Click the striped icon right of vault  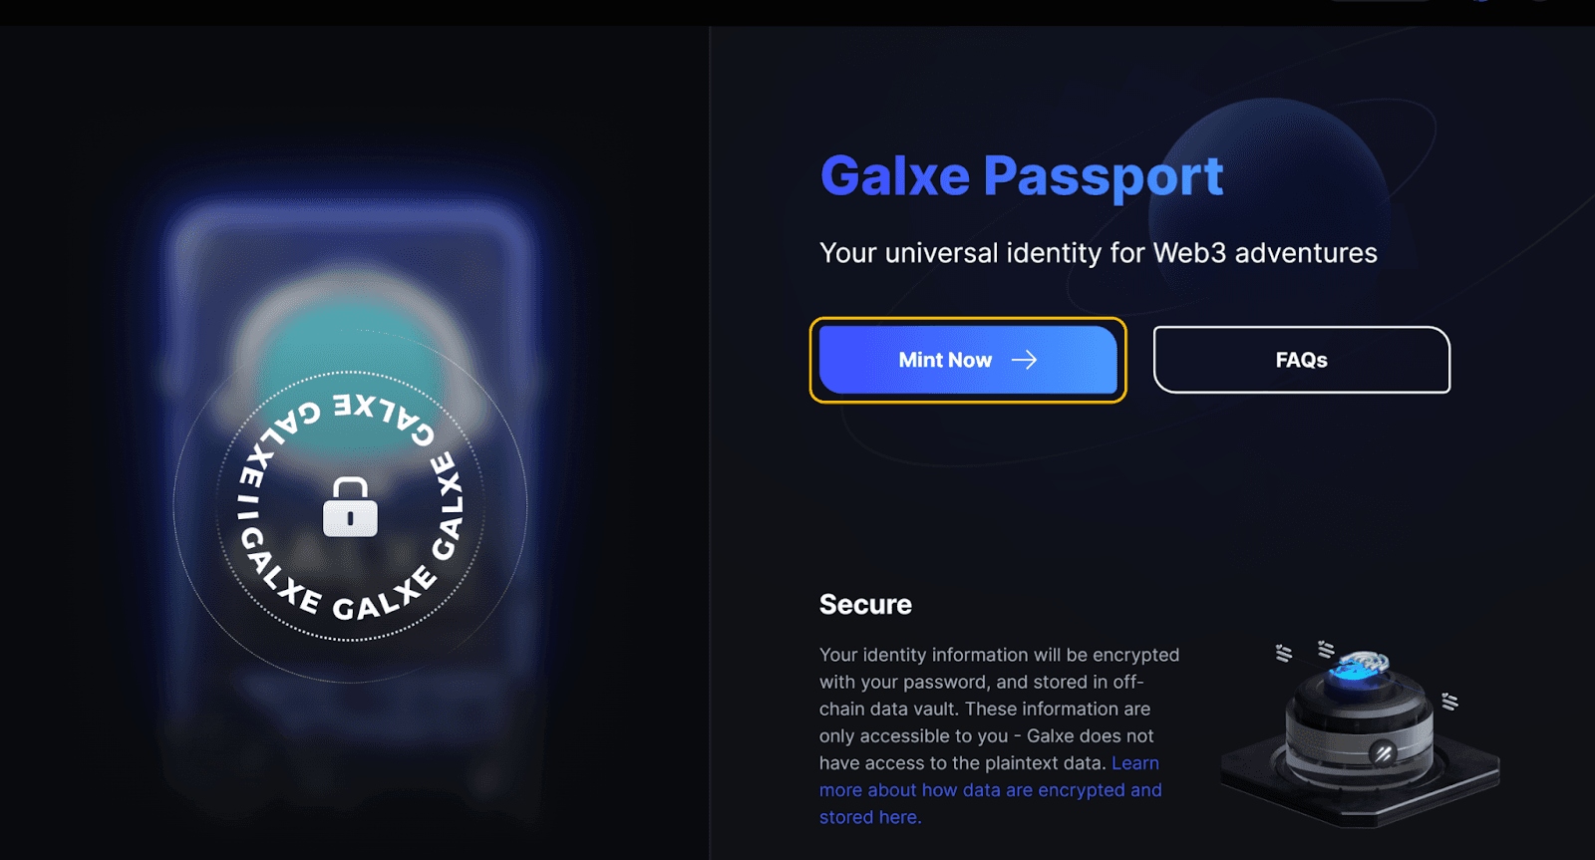point(1449,702)
